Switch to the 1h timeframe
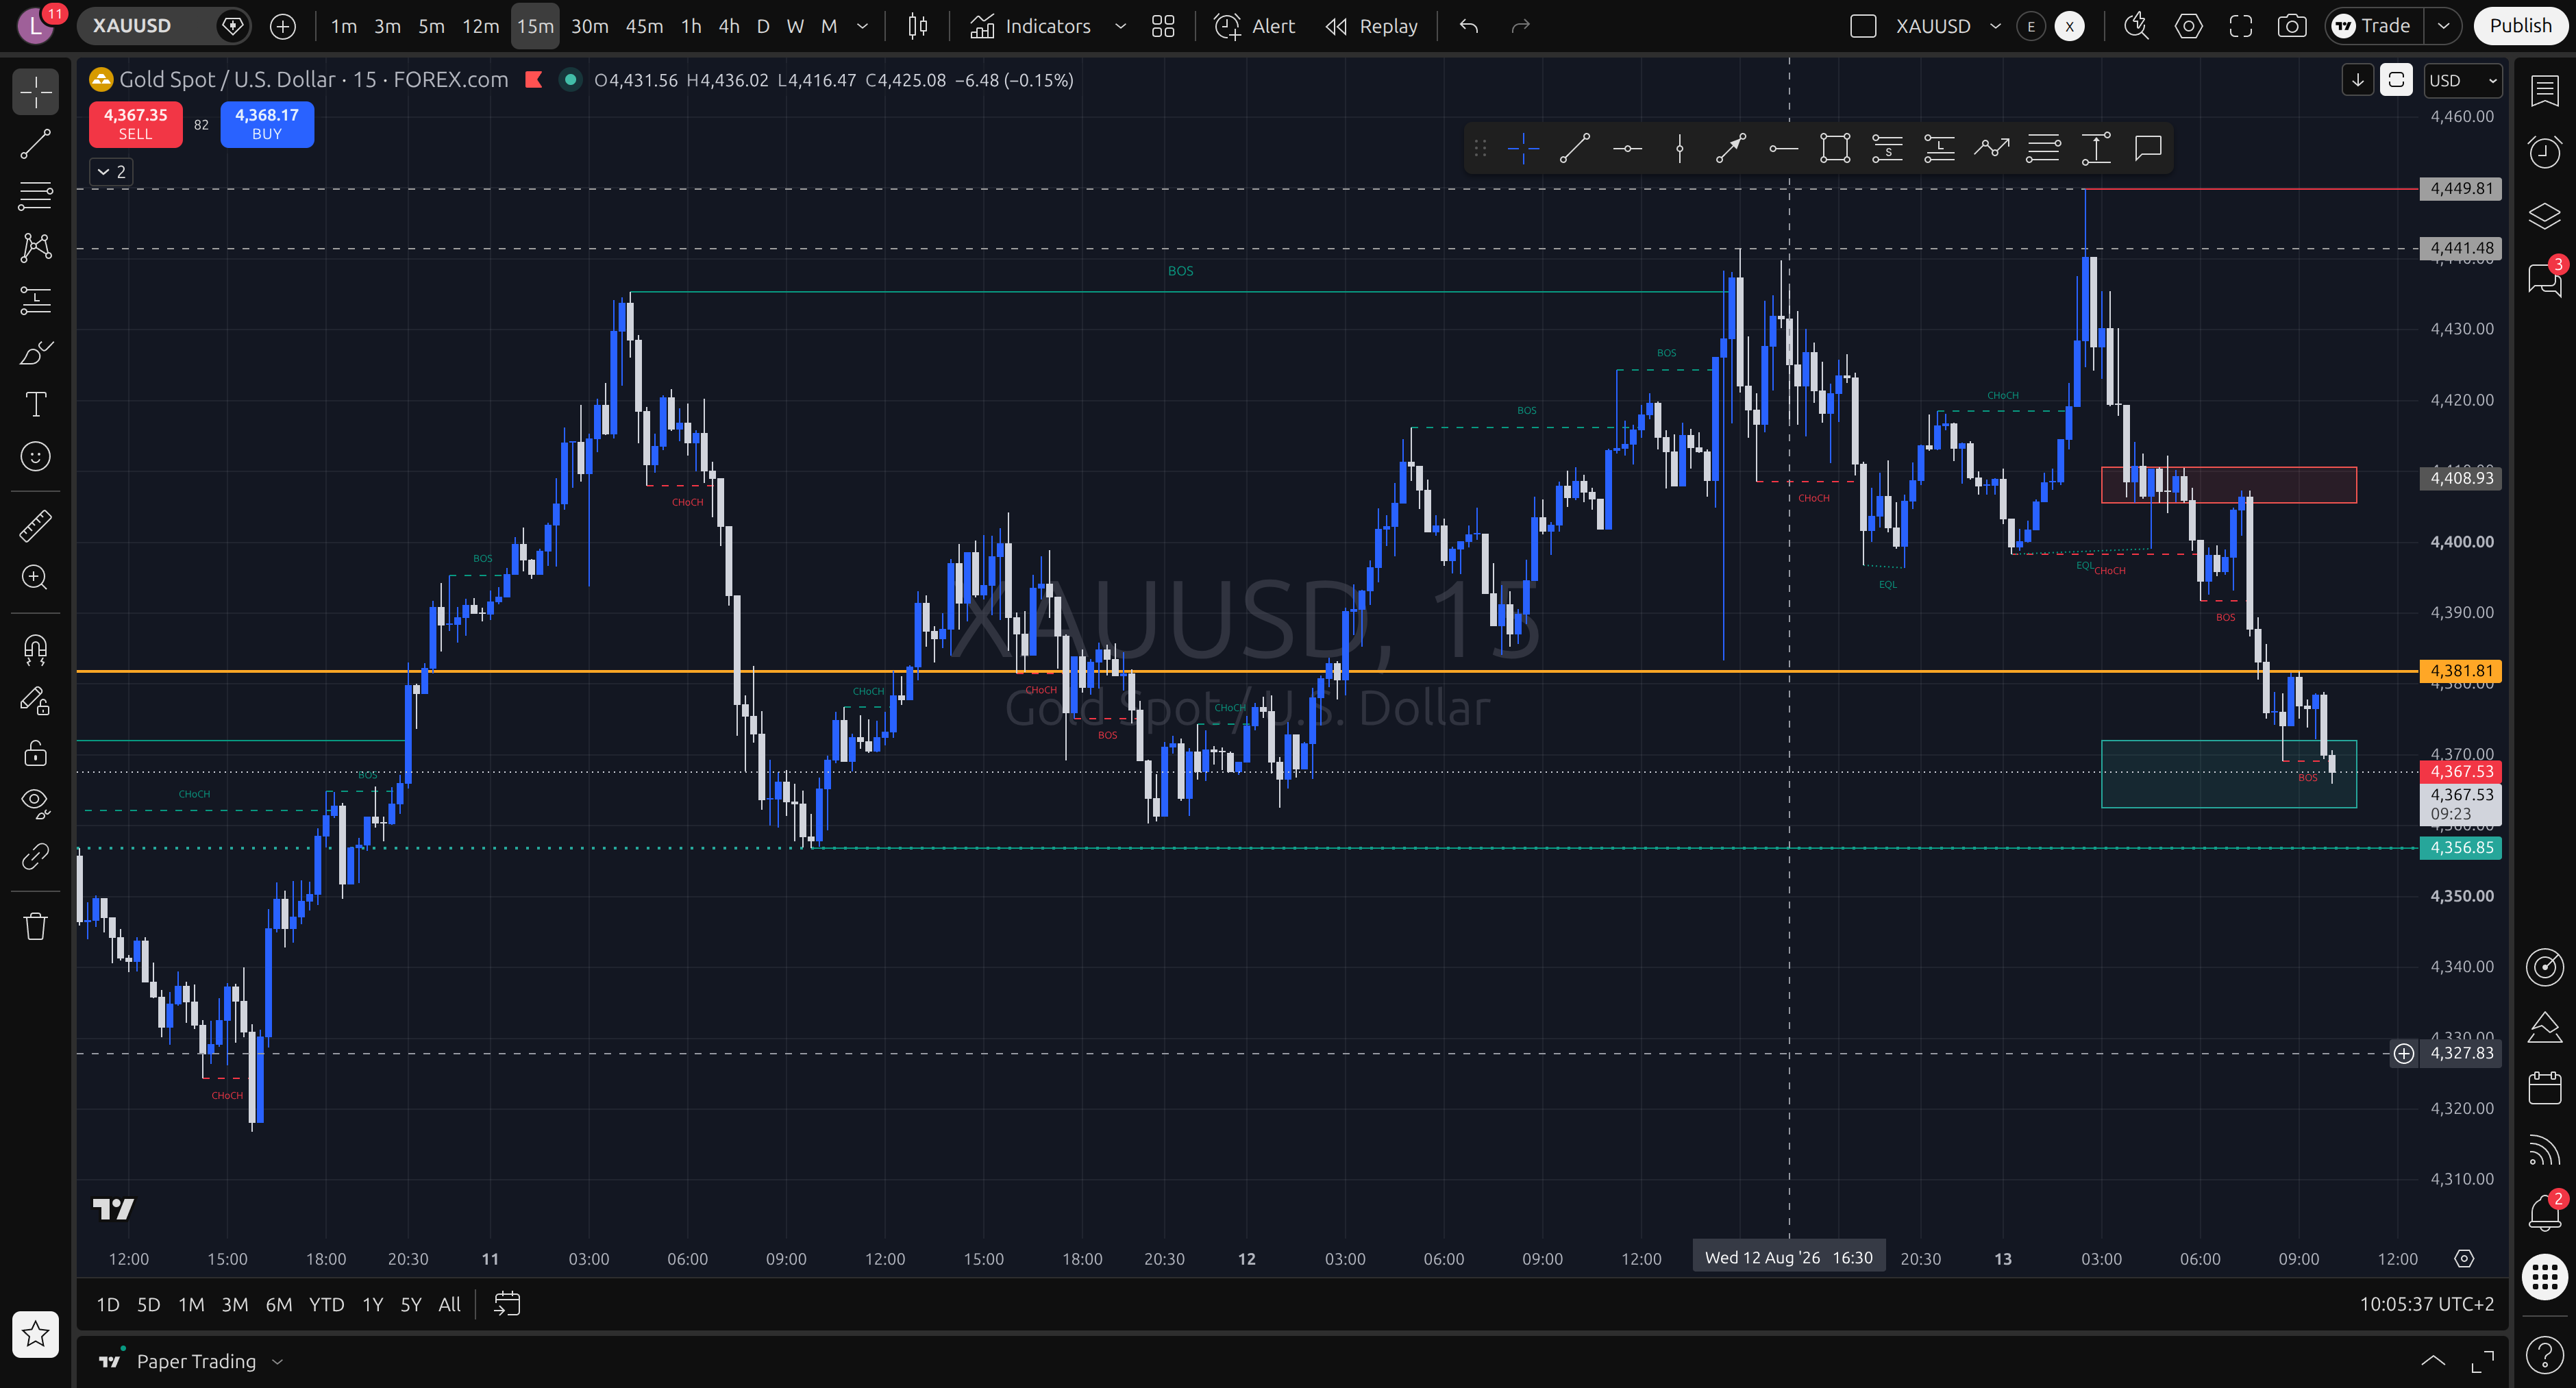This screenshot has height=1388, width=2576. pyautogui.click(x=691, y=26)
